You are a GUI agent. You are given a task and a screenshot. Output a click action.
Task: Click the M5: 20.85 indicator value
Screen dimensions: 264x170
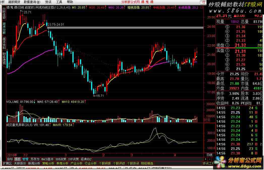pos(78,7)
